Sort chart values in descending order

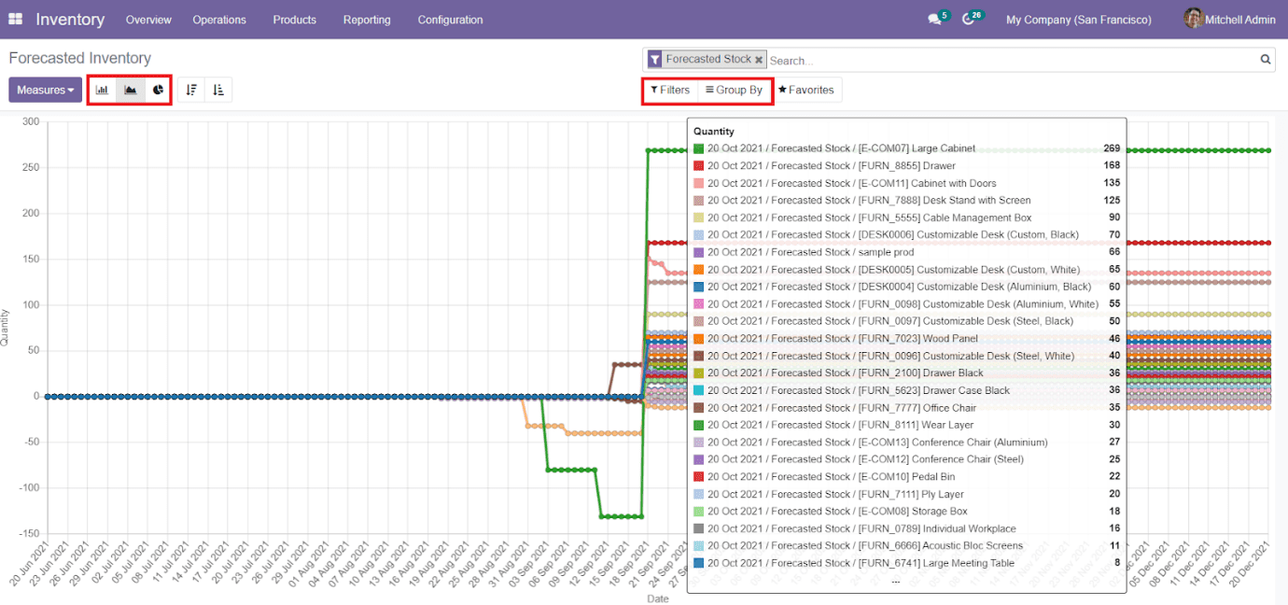(x=191, y=89)
